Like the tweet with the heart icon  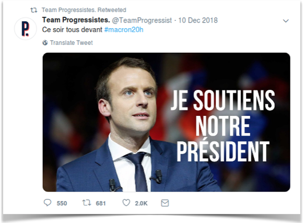[126, 203]
